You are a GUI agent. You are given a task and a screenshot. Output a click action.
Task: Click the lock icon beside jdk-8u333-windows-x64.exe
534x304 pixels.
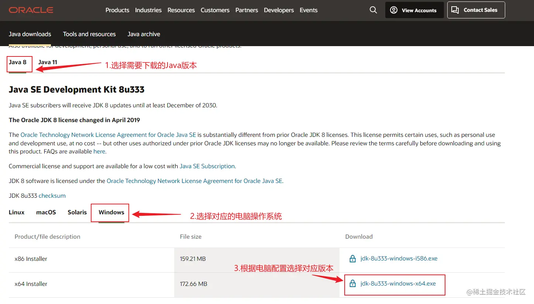[352, 284]
